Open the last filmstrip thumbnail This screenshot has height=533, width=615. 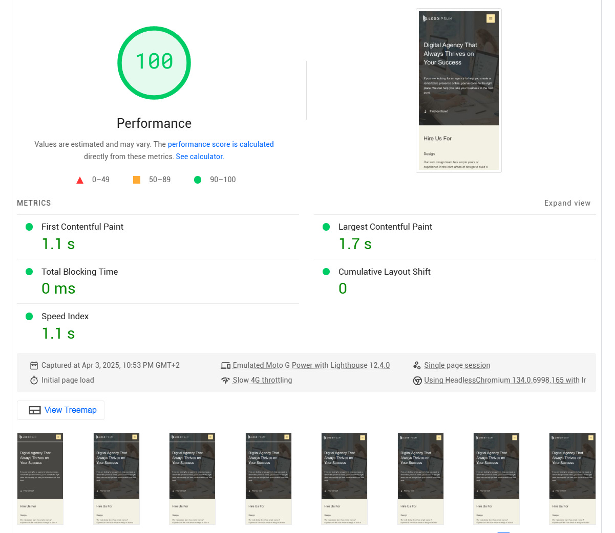572,479
